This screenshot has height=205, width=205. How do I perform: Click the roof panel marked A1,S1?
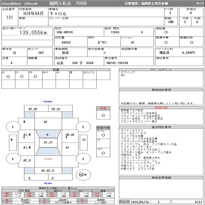[x=48, y=142]
